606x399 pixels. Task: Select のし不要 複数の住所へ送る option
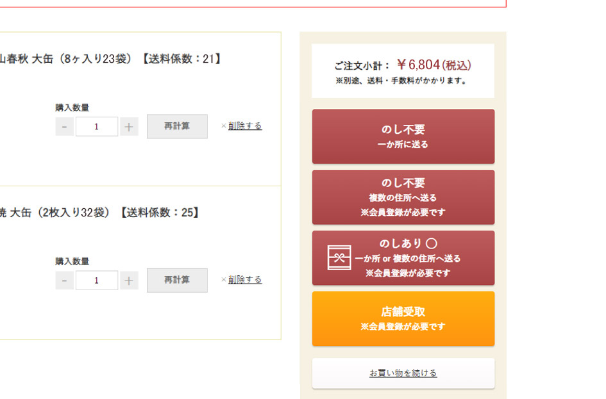click(403, 197)
